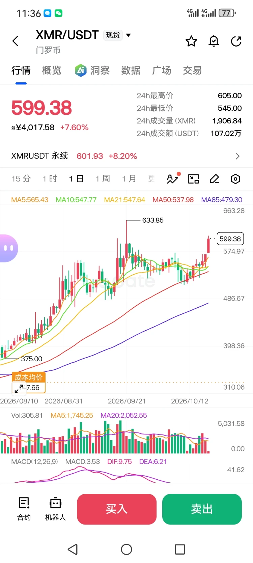Select 1 月 monthly timeframe
This screenshot has height=563, width=253.
click(129, 178)
